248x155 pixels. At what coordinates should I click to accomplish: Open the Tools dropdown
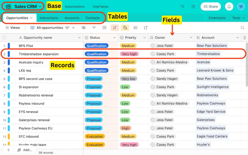[x=238, y=18]
